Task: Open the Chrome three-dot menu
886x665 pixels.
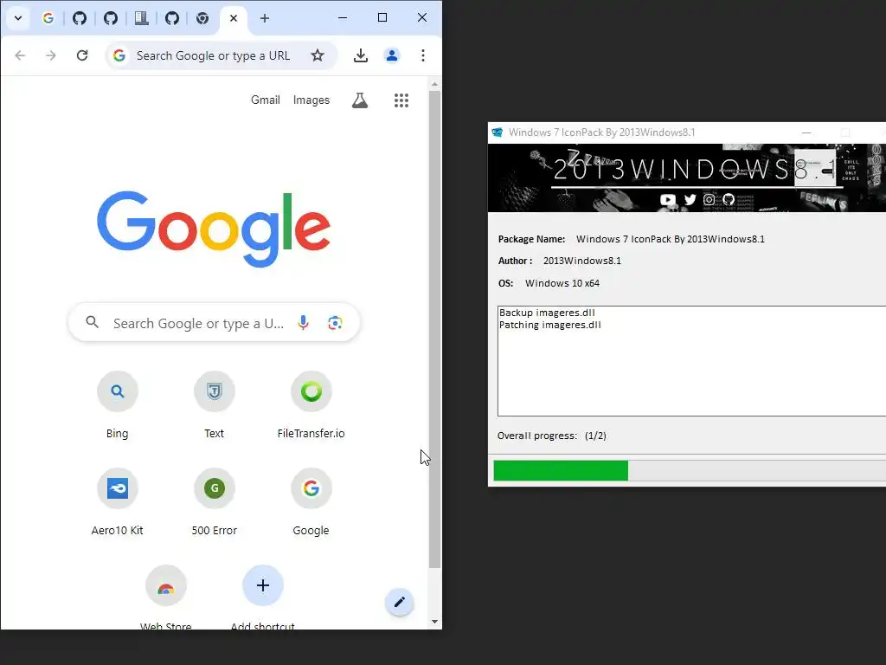Action: point(422,55)
